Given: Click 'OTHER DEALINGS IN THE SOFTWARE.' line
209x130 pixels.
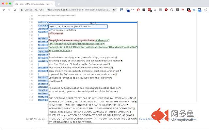Looking at the screenshot, I should coord(70,122).
